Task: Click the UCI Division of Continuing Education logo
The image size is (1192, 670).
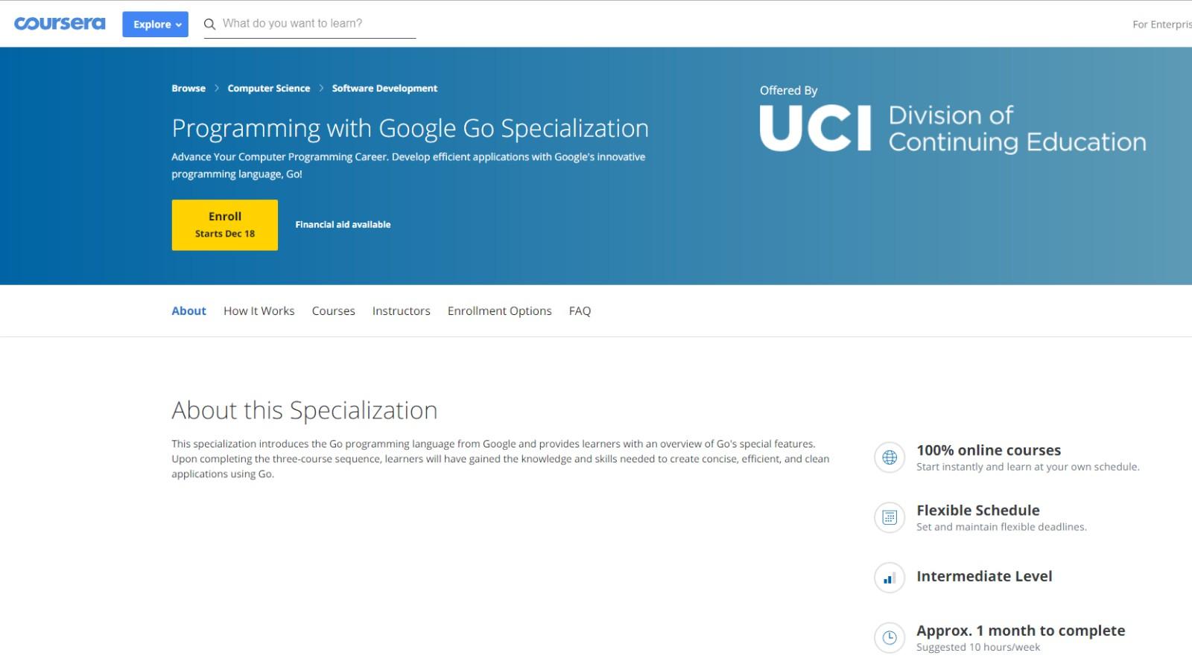Action: 954,127
